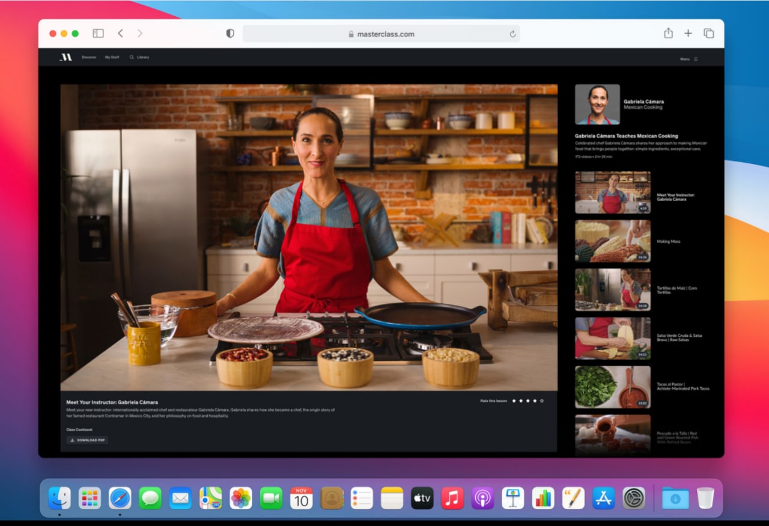Open Podcasts from the Dock
The height and width of the screenshot is (526, 769).
(x=482, y=498)
